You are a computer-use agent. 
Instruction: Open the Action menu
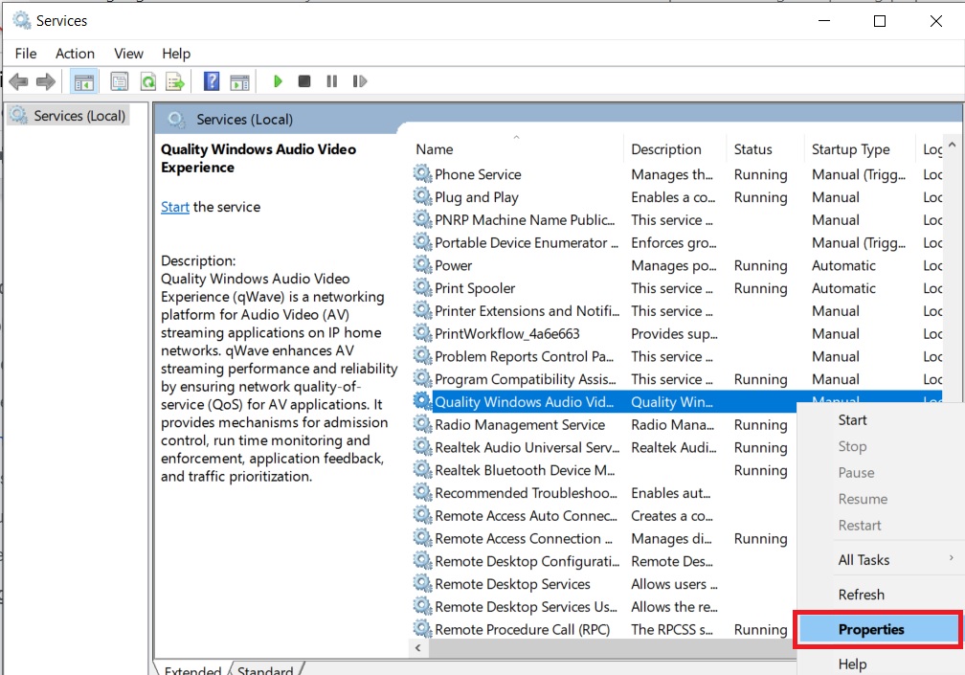pos(75,54)
